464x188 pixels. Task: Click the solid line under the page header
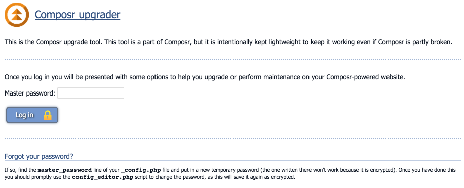pos(233,29)
